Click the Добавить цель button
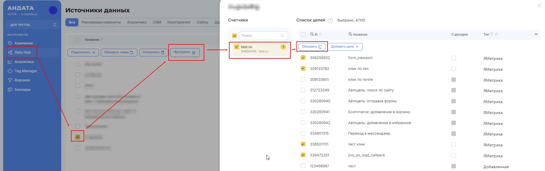The image size is (545, 171). (345, 47)
